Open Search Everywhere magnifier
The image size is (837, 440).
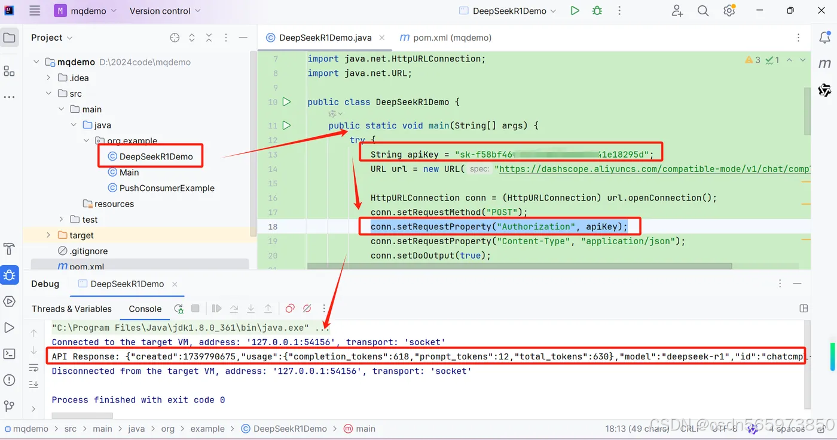tap(703, 11)
